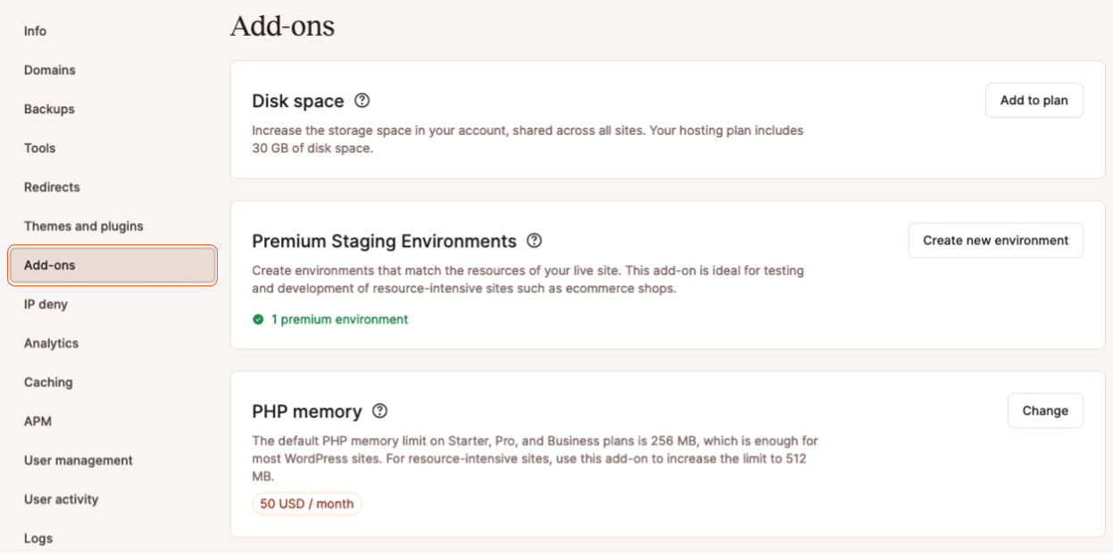Open the Disk space help tooltip
Image resolution: width=1113 pixels, height=553 pixels.
click(361, 100)
